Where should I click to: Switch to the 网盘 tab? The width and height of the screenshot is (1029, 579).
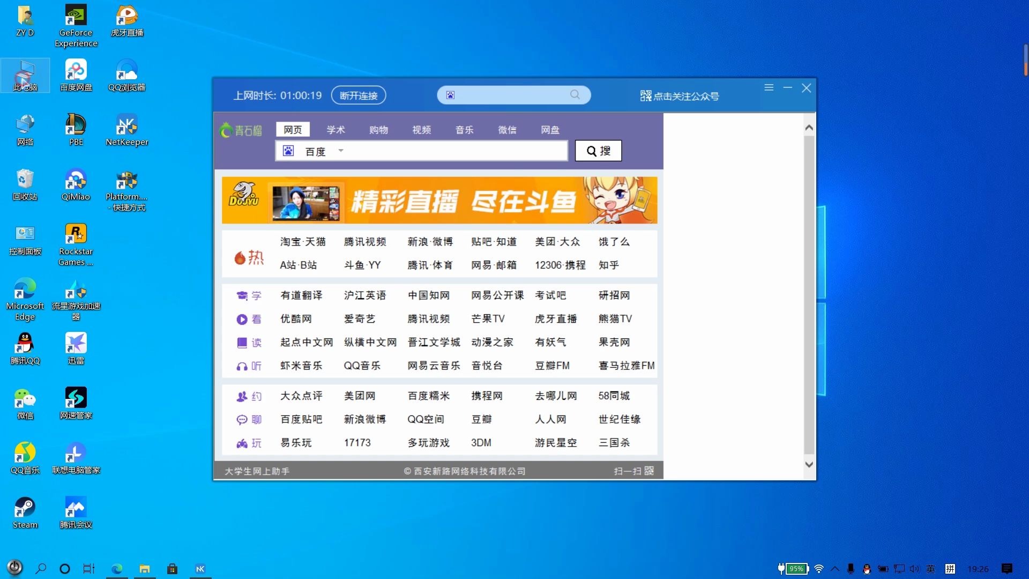click(549, 129)
